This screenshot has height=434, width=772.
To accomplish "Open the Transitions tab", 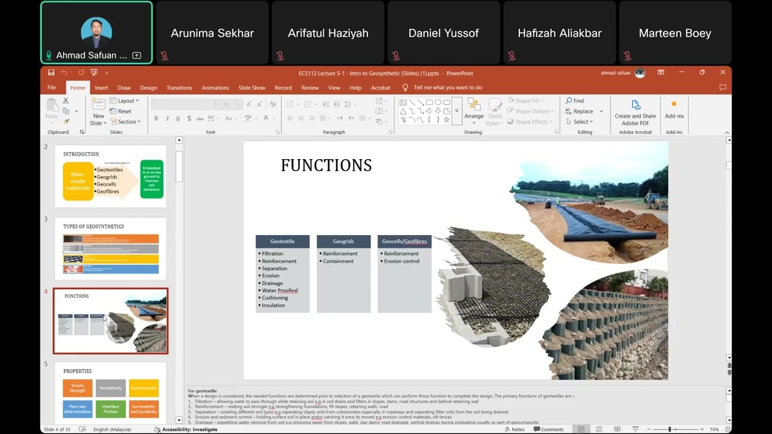I will pyautogui.click(x=179, y=88).
